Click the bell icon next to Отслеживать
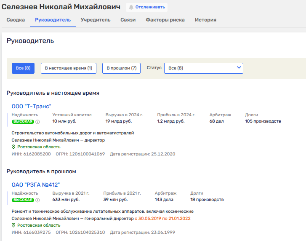The height and width of the screenshot is (241, 306). [131, 7]
